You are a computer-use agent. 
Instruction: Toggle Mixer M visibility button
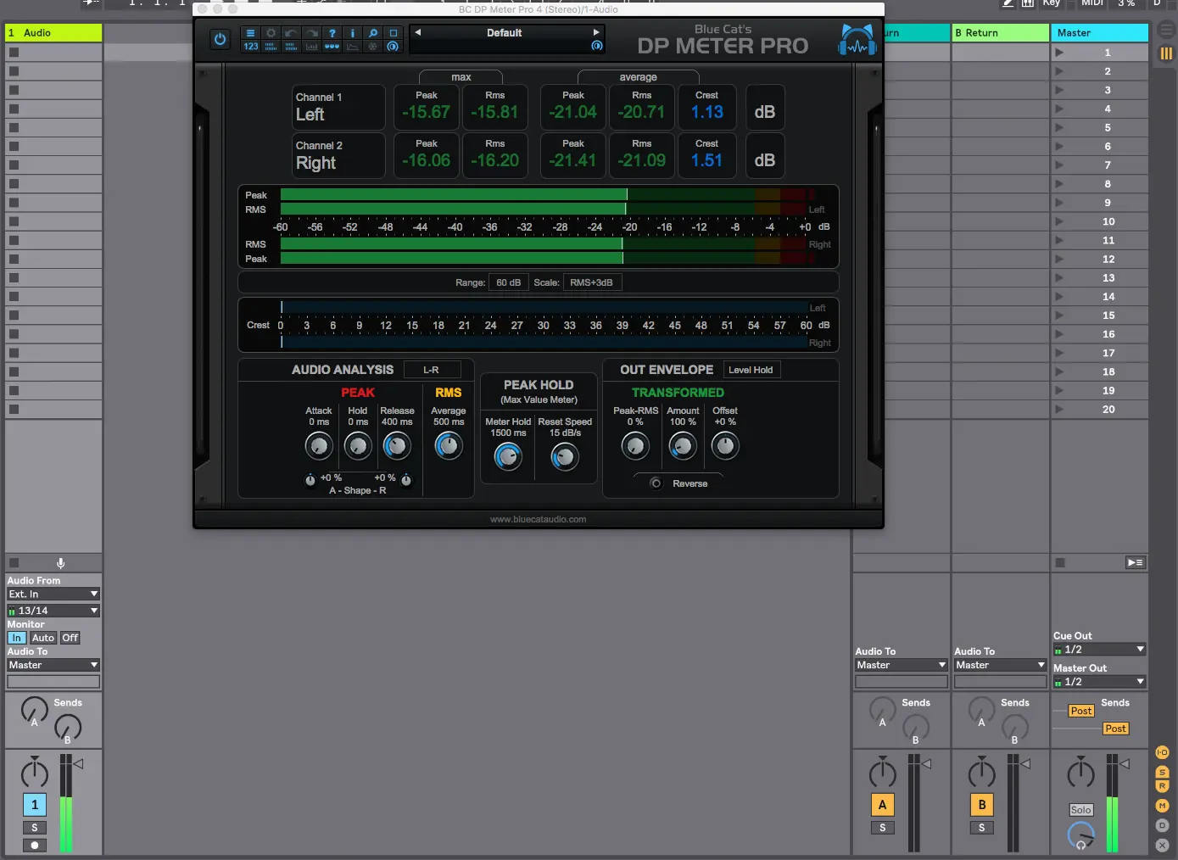(x=1163, y=806)
